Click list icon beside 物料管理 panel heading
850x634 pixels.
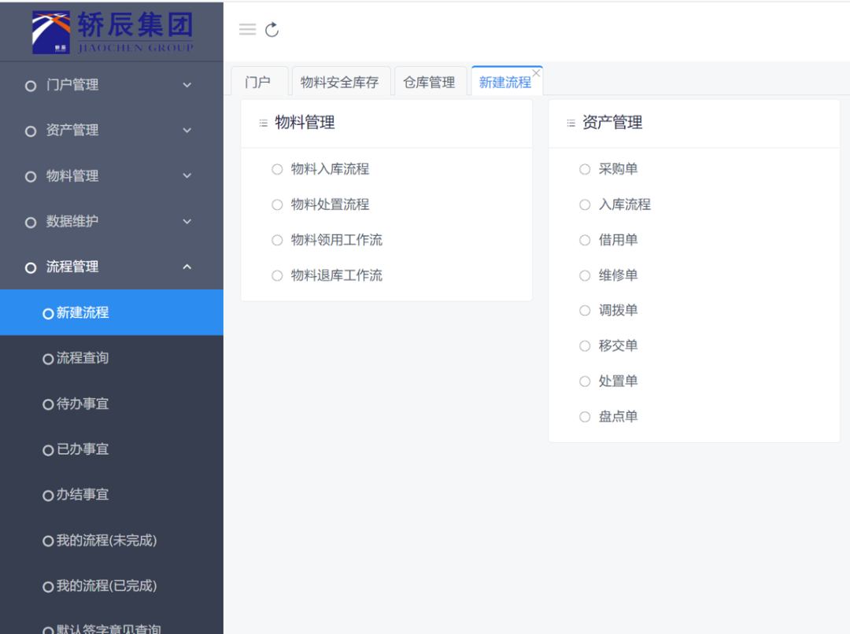click(x=263, y=123)
